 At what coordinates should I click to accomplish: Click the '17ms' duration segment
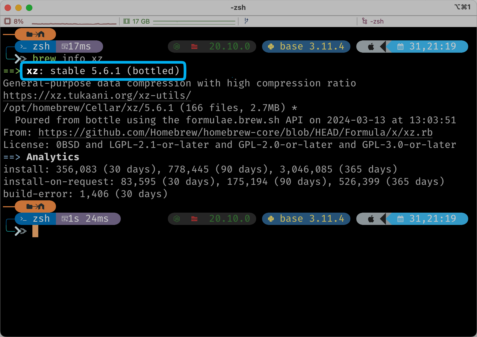(x=80, y=47)
